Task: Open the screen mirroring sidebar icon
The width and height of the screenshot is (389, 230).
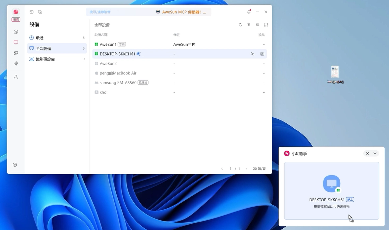Action: tap(16, 53)
